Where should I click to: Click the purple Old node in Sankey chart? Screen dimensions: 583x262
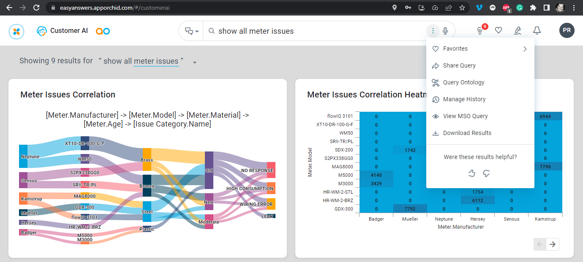pyautogui.click(x=209, y=170)
